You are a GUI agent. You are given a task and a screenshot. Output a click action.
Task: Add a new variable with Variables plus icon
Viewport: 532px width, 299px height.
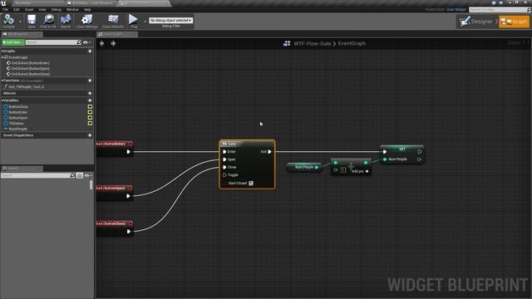(x=90, y=100)
